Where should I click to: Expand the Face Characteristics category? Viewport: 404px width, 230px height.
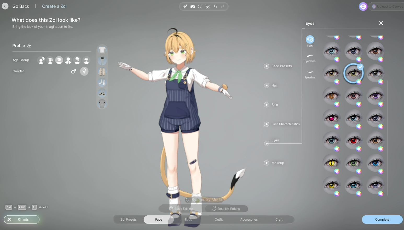click(x=282, y=124)
